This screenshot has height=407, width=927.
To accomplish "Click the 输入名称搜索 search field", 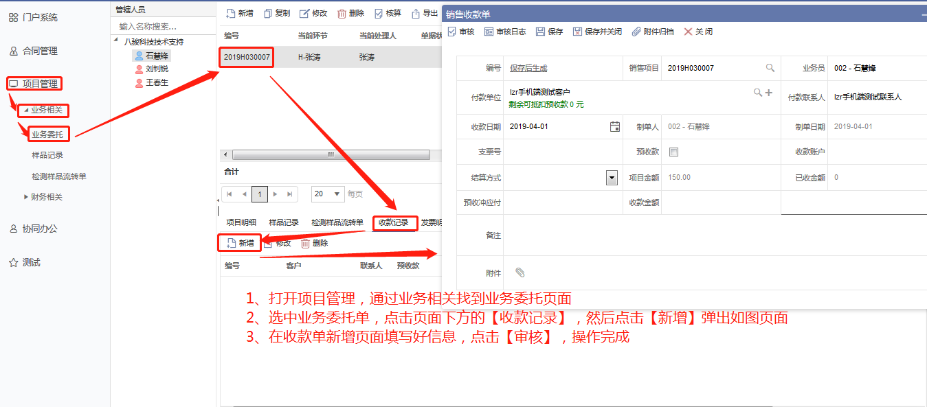I will 165,27.
